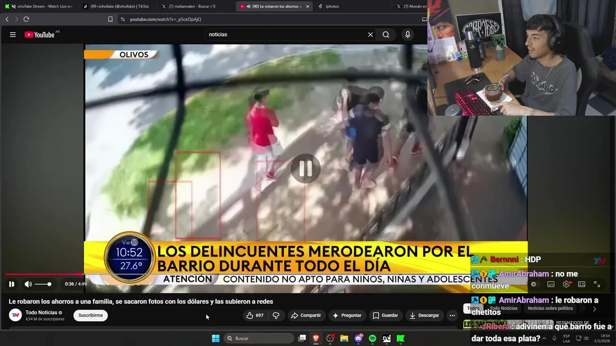Start voice search with microphone icon
This screenshot has width=616, height=346.
(408, 35)
